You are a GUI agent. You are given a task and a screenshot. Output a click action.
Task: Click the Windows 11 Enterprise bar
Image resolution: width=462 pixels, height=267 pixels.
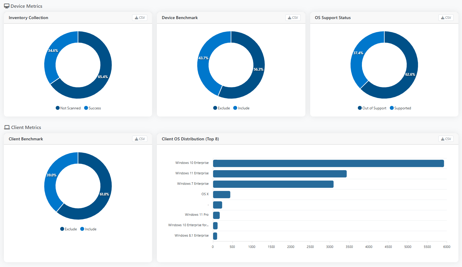coord(280,174)
